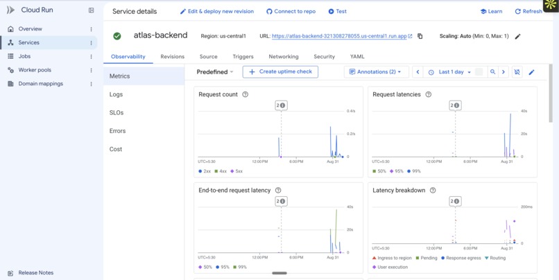Edit the dashboard with the blue pencil
The height and width of the screenshot is (280, 559).
coord(531,72)
